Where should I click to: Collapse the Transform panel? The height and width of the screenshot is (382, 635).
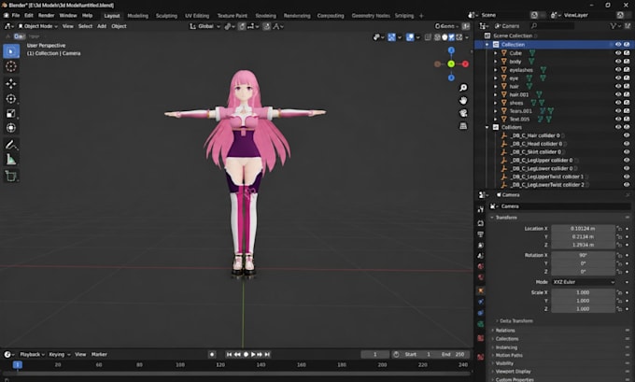[492, 218]
